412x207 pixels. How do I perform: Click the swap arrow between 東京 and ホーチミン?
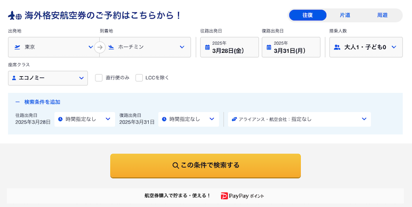100,47
